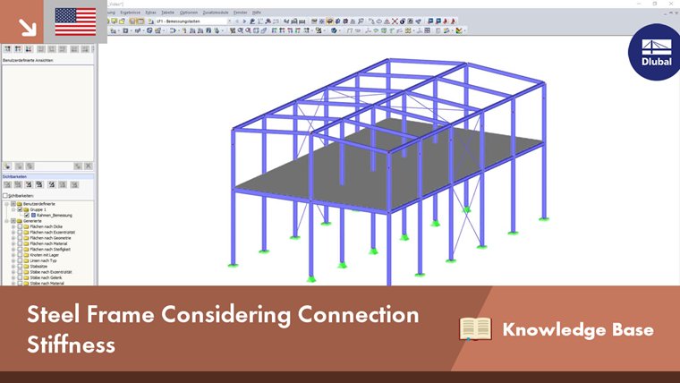Open the Optionen menu
680x383 pixels.
point(189,13)
